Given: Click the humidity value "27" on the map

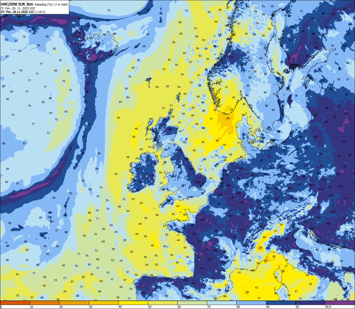Looking at the screenshot, I should coord(265,261).
